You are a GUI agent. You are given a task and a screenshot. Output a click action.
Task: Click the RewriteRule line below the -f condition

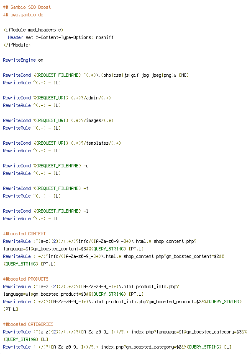[x=32, y=196]
